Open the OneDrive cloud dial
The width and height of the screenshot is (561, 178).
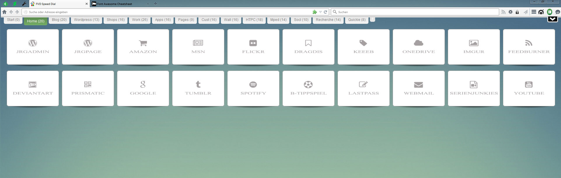pos(419,47)
